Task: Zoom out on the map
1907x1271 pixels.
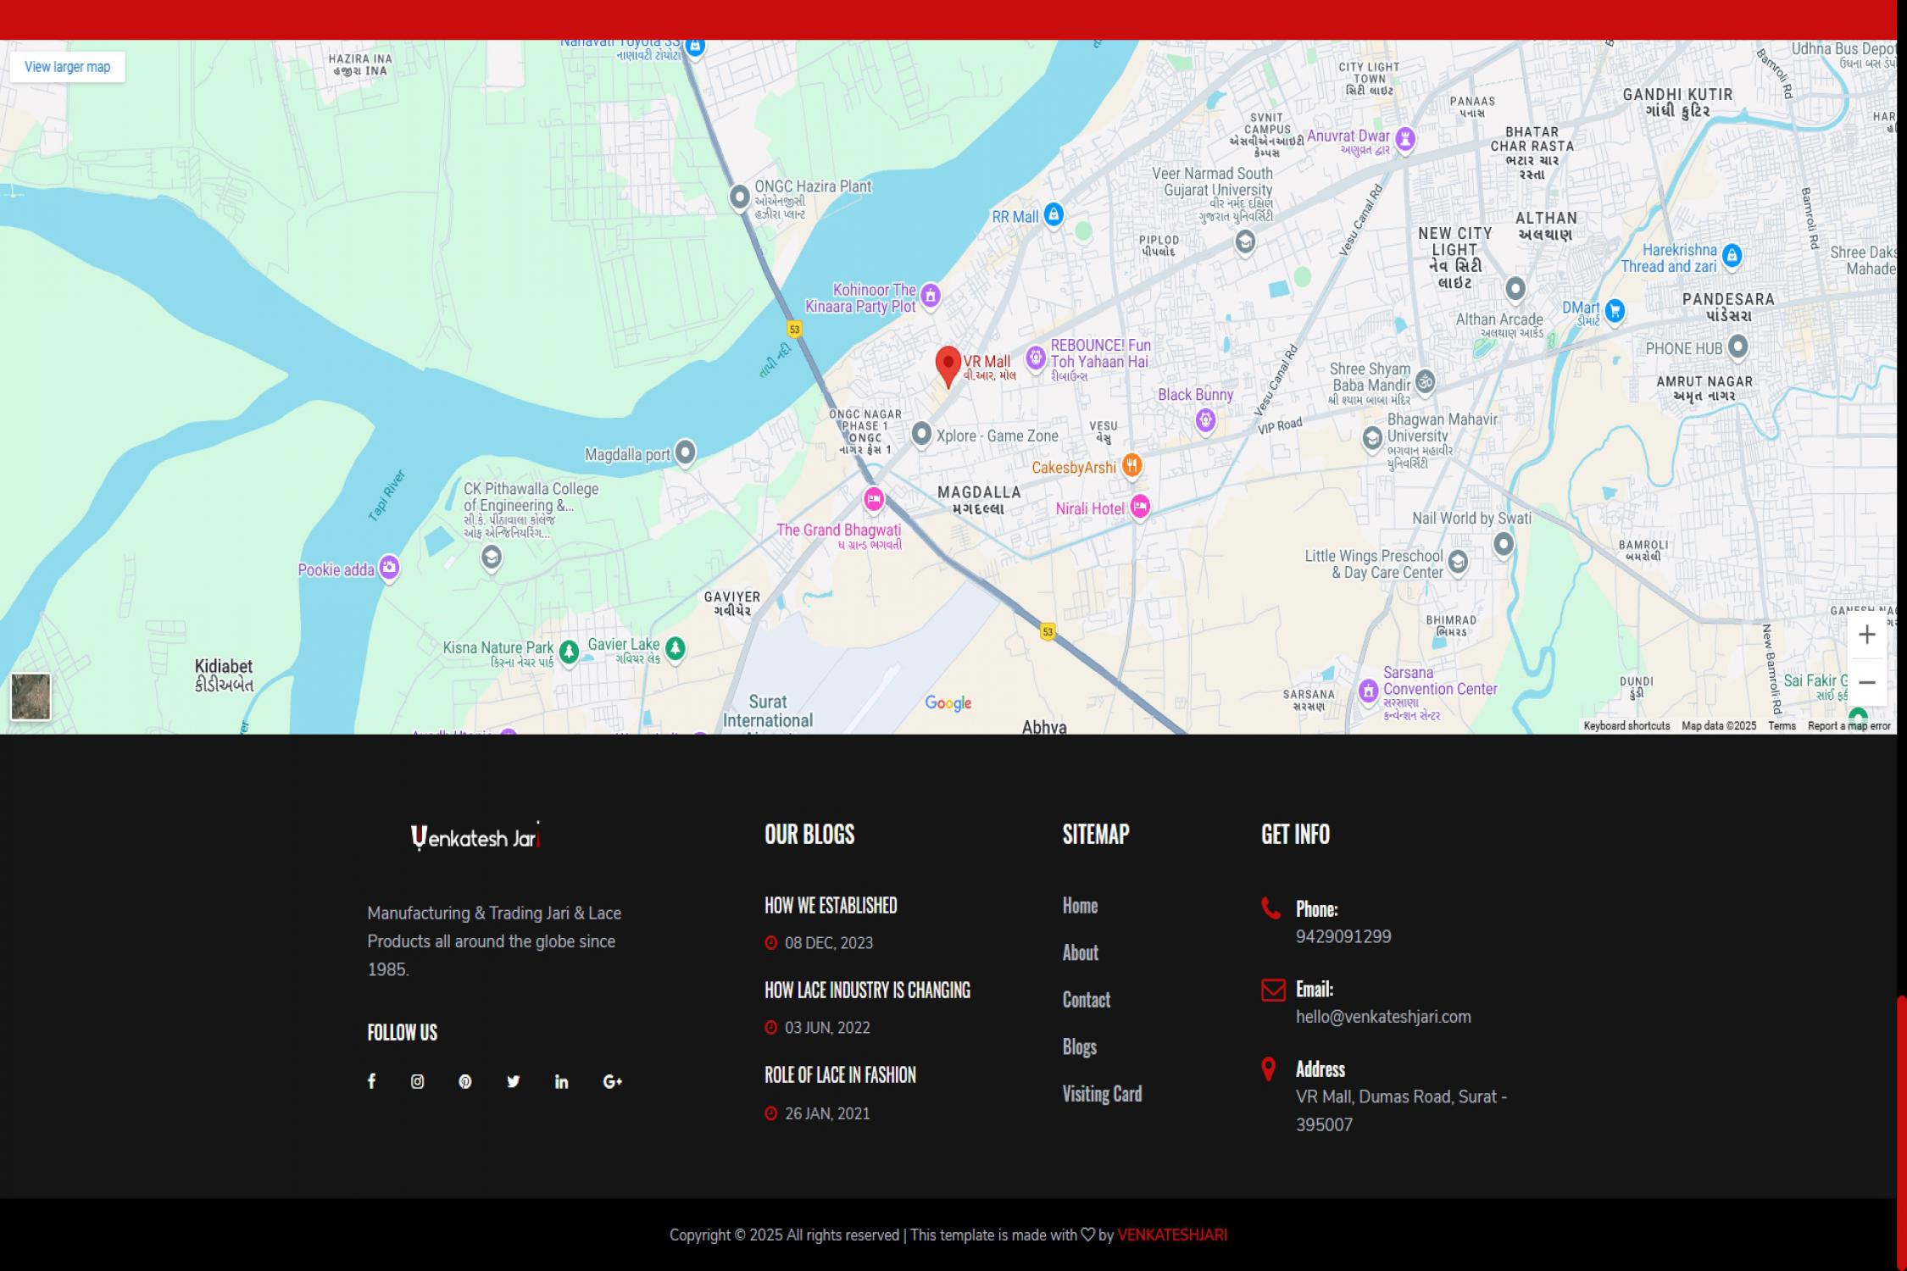Action: 1866,683
